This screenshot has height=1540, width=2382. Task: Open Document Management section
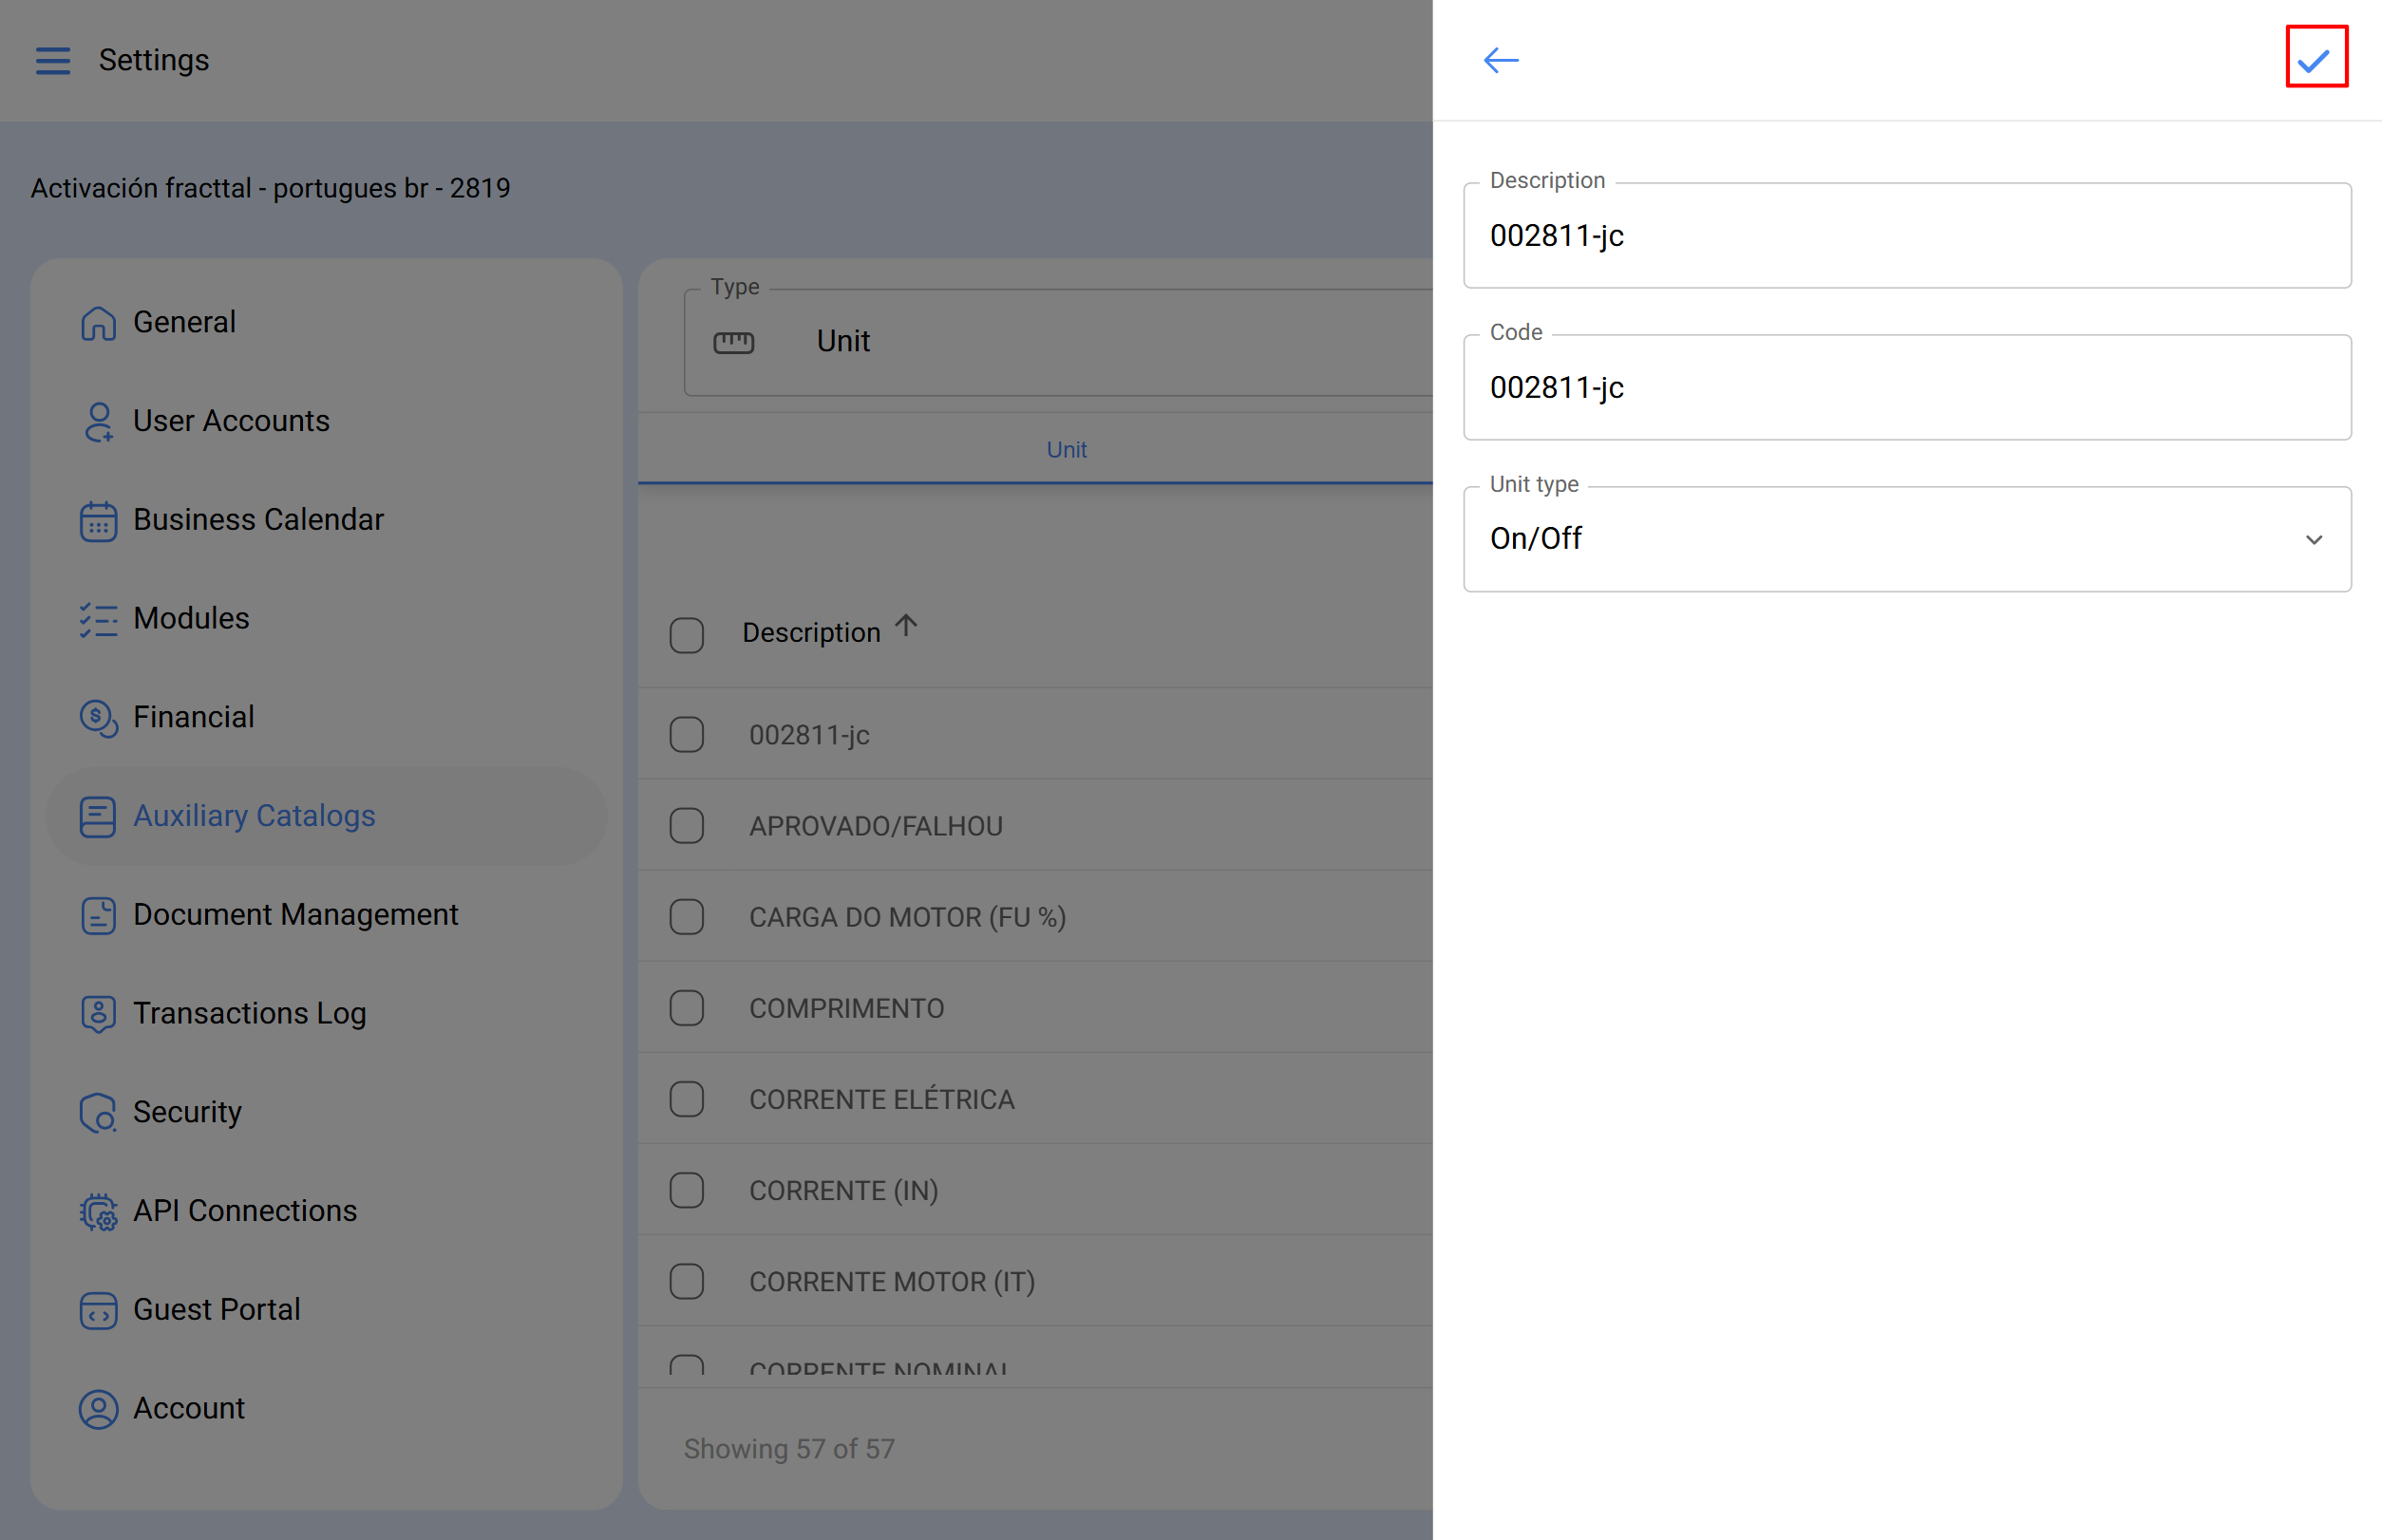pos(295,915)
